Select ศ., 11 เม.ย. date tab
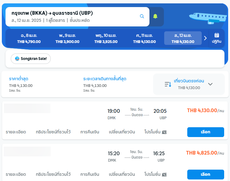The height and width of the screenshot is (181, 230). [x=145, y=38]
